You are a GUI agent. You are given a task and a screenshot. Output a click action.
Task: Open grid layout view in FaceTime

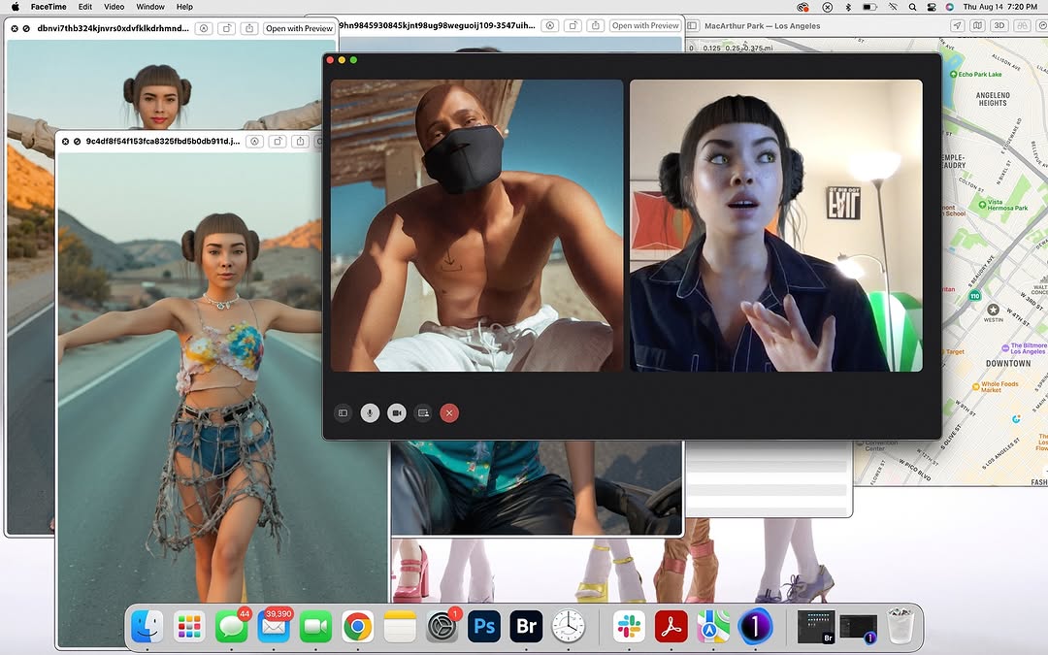(343, 412)
